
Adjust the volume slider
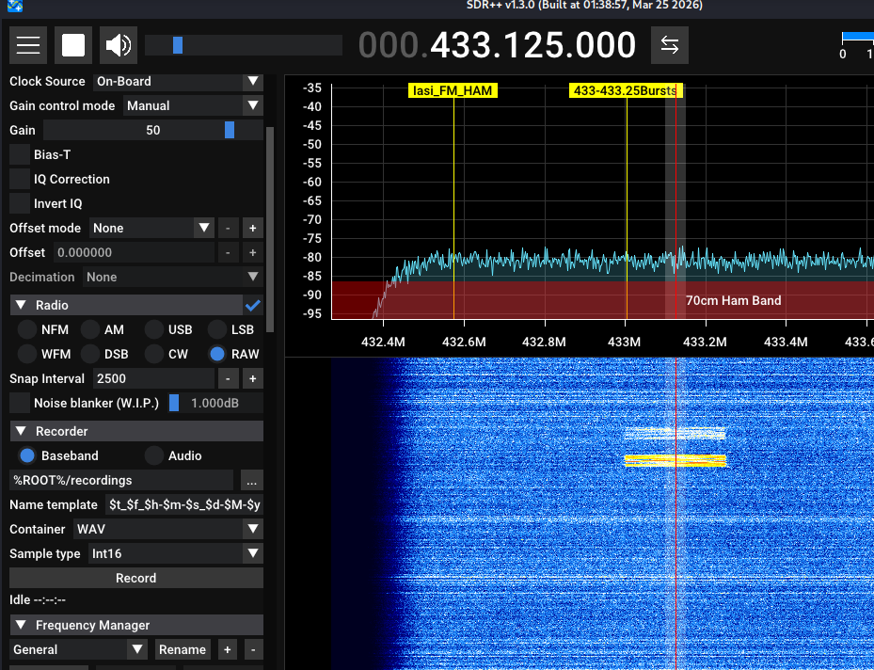[243, 44]
